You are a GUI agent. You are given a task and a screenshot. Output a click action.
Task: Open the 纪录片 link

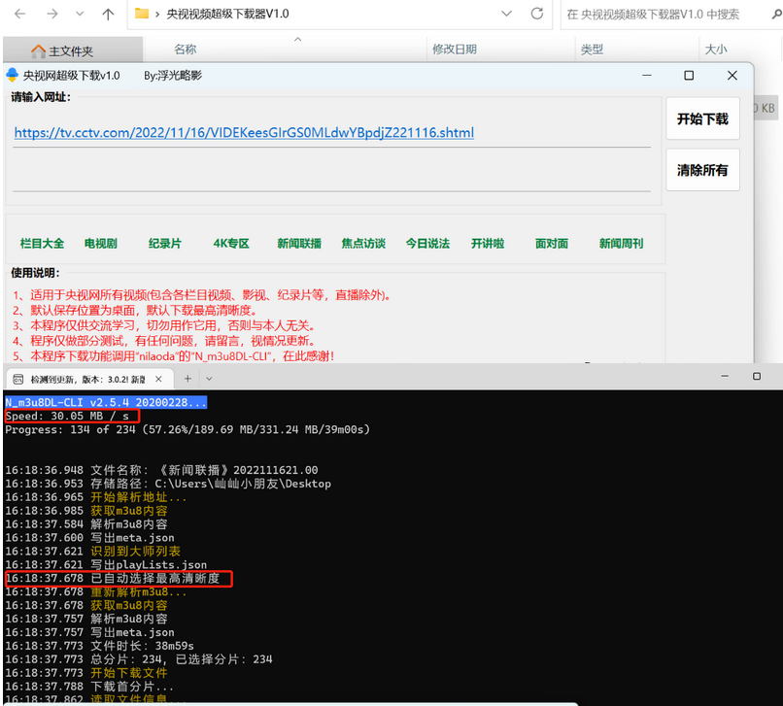click(x=165, y=244)
